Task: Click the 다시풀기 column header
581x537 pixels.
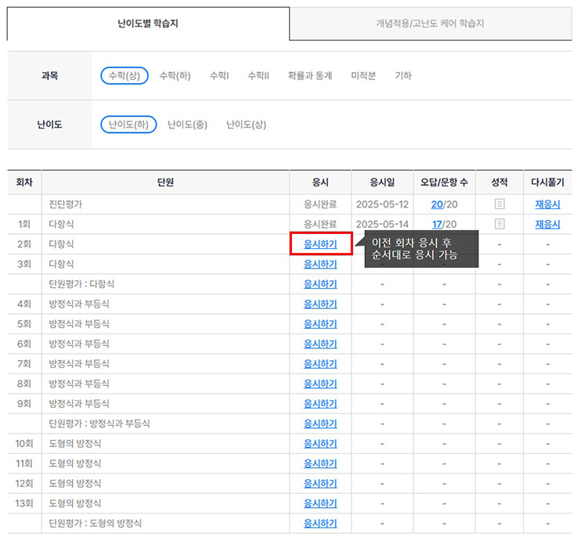Action: point(547,182)
